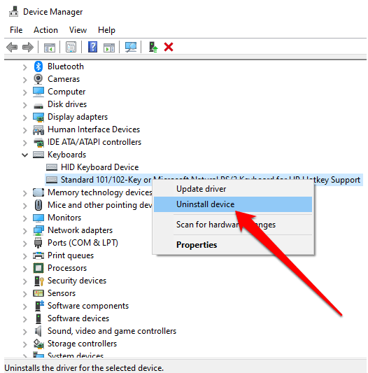Expand the Bluetooth category

(24, 67)
